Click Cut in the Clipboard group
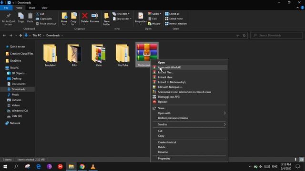Viewport: 305px width, 171px height. point(40,14)
